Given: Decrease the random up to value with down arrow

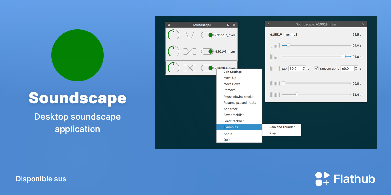Looking at the screenshot, I should (356, 70).
